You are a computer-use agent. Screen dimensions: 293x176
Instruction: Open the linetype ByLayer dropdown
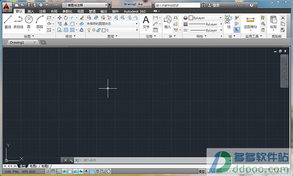(206, 30)
